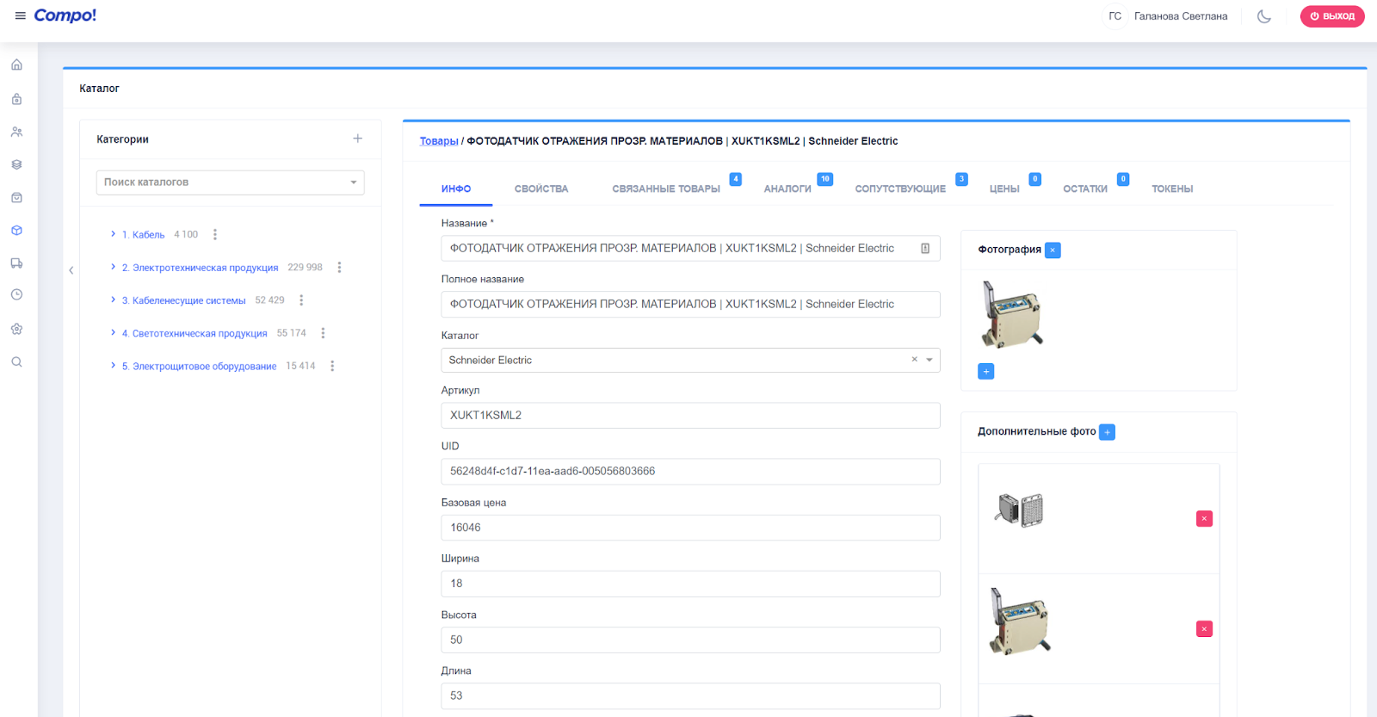
Task: Focus the Название input field
Action: [x=690, y=249]
